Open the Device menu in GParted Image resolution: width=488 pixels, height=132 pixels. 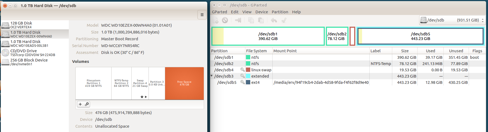pyautogui.click(x=261, y=12)
